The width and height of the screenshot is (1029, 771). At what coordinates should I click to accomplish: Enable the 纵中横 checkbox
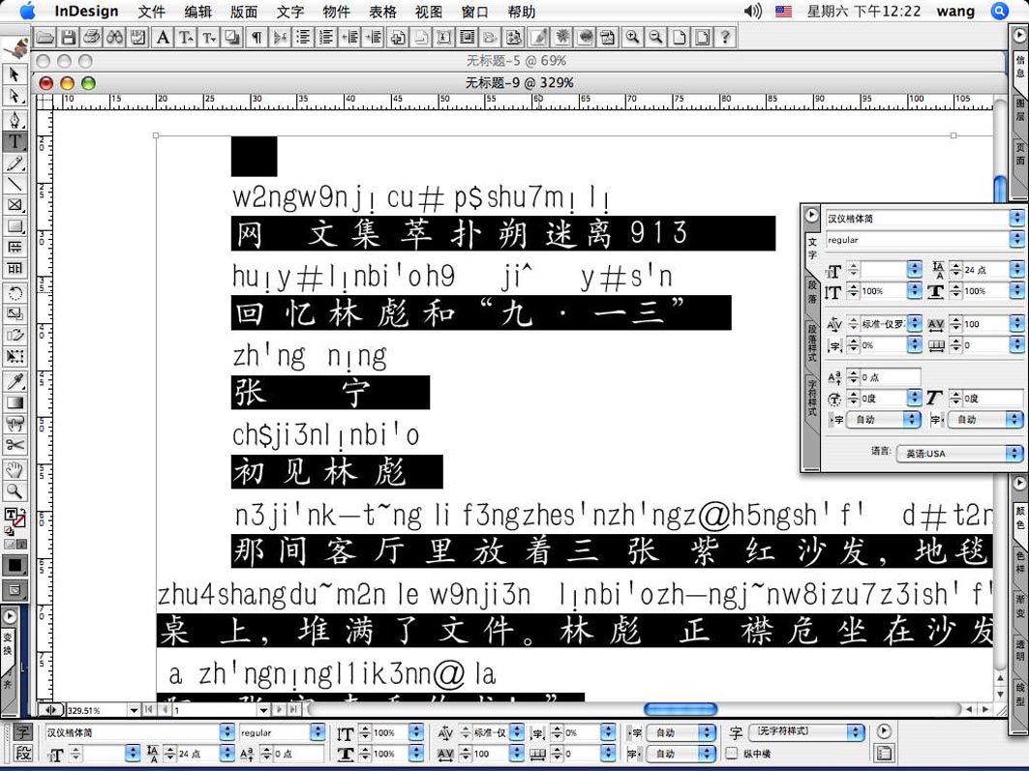(732, 754)
